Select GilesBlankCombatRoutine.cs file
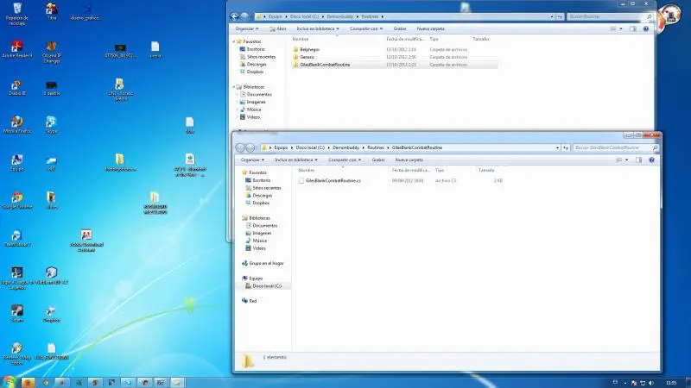 pyautogui.click(x=333, y=181)
